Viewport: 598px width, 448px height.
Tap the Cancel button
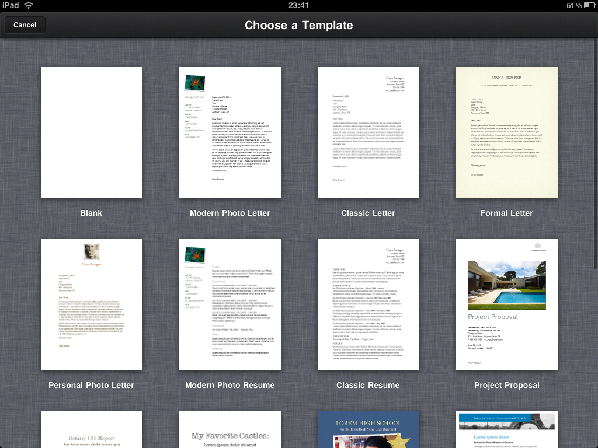[x=25, y=25]
